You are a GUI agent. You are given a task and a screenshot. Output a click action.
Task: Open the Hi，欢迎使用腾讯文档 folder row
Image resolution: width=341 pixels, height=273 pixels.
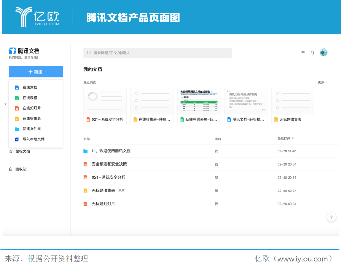[211, 151]
